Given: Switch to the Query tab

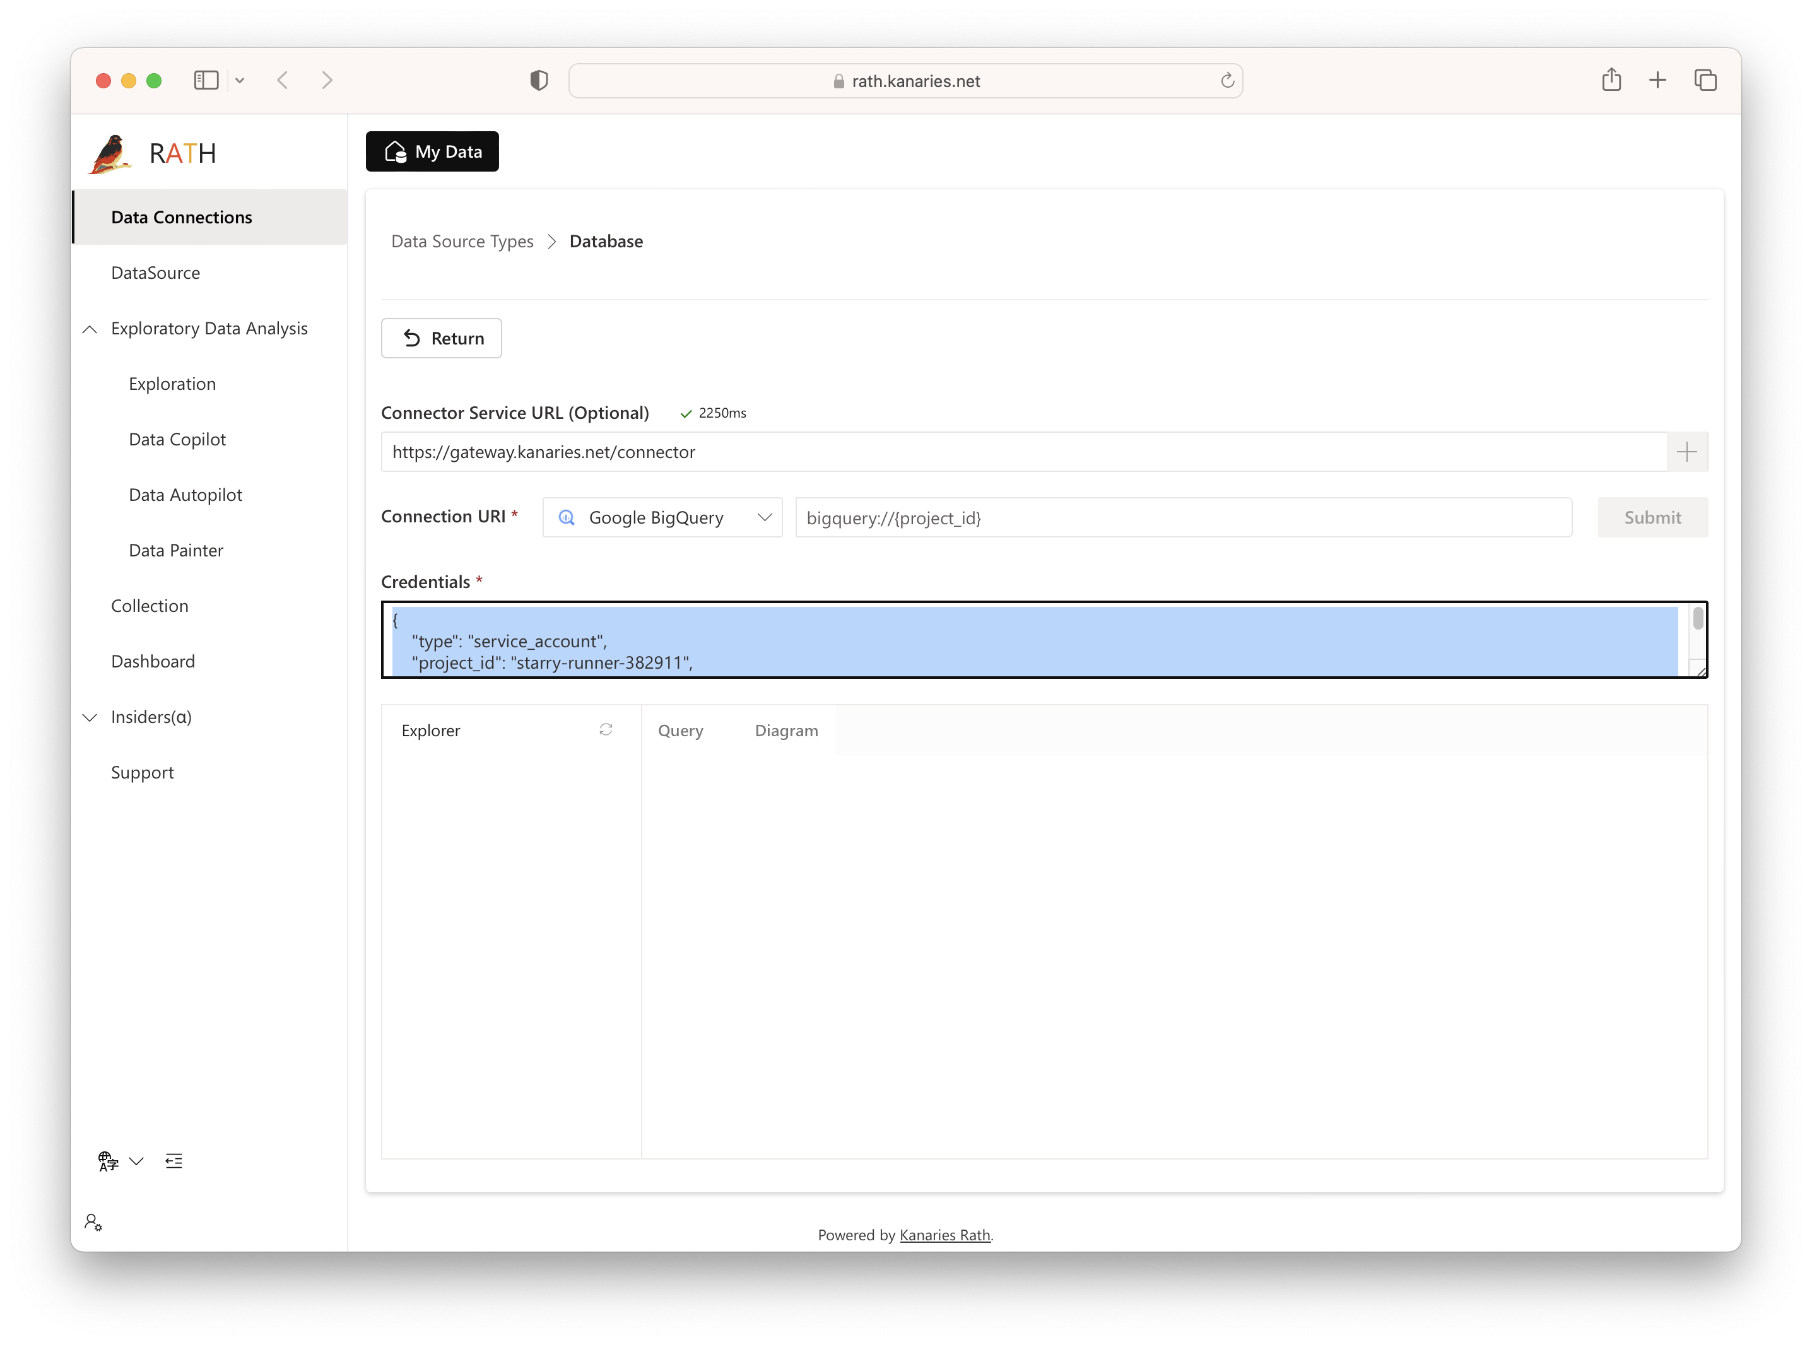Looking at the screenshot, I should pos(679,731).
